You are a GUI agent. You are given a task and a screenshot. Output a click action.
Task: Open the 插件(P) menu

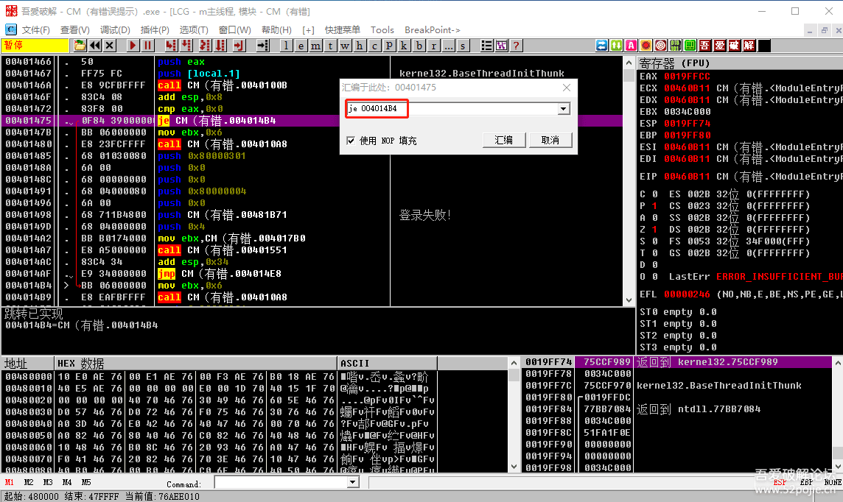tap(155, 30)
